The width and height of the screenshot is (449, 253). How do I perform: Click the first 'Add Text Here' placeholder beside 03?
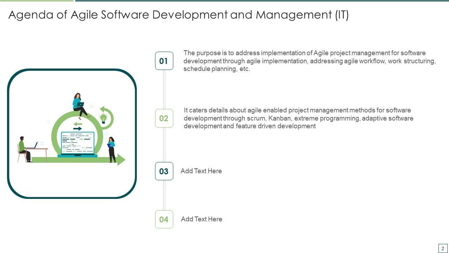[x=201, y=171]
